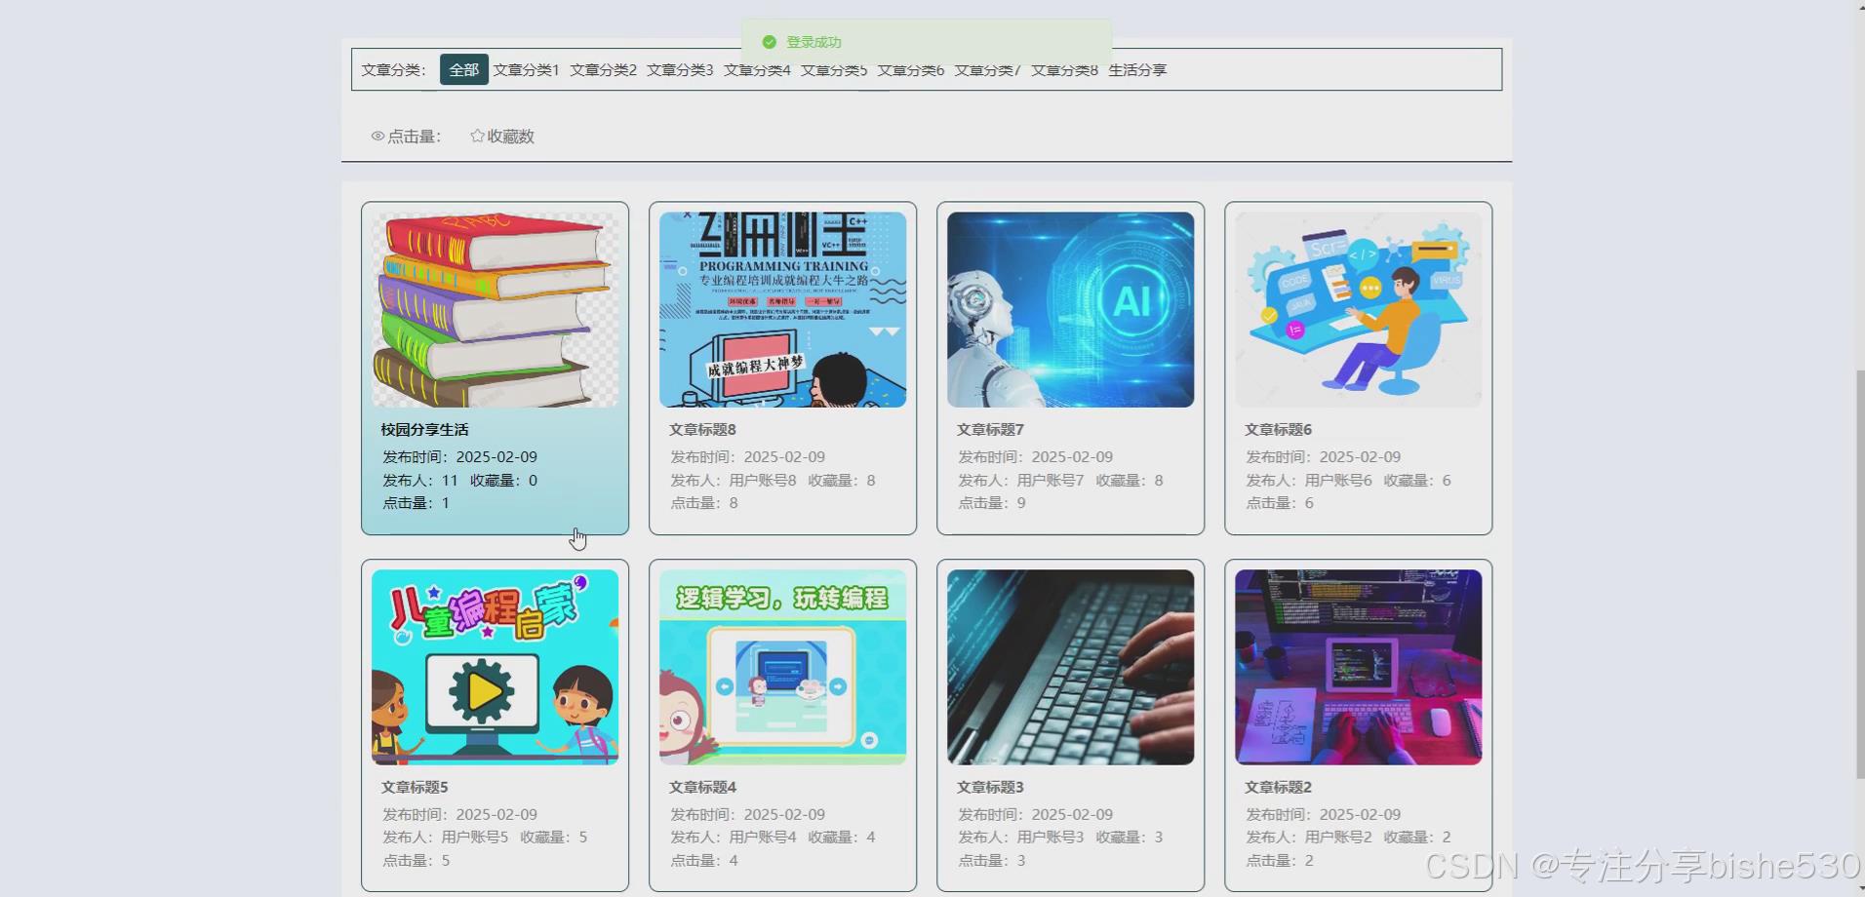Filter by 文章分类8
This screenshot has width=1865, height=897.
1064,70
